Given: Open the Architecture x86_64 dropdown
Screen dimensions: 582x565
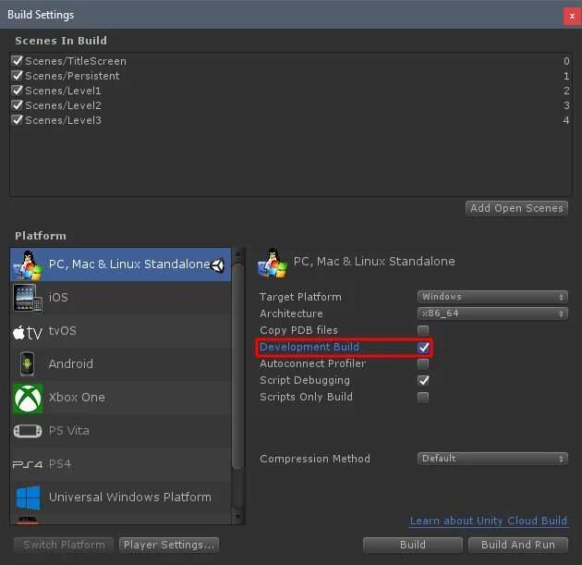Looking at the screenshot, I should click(492, 313).
